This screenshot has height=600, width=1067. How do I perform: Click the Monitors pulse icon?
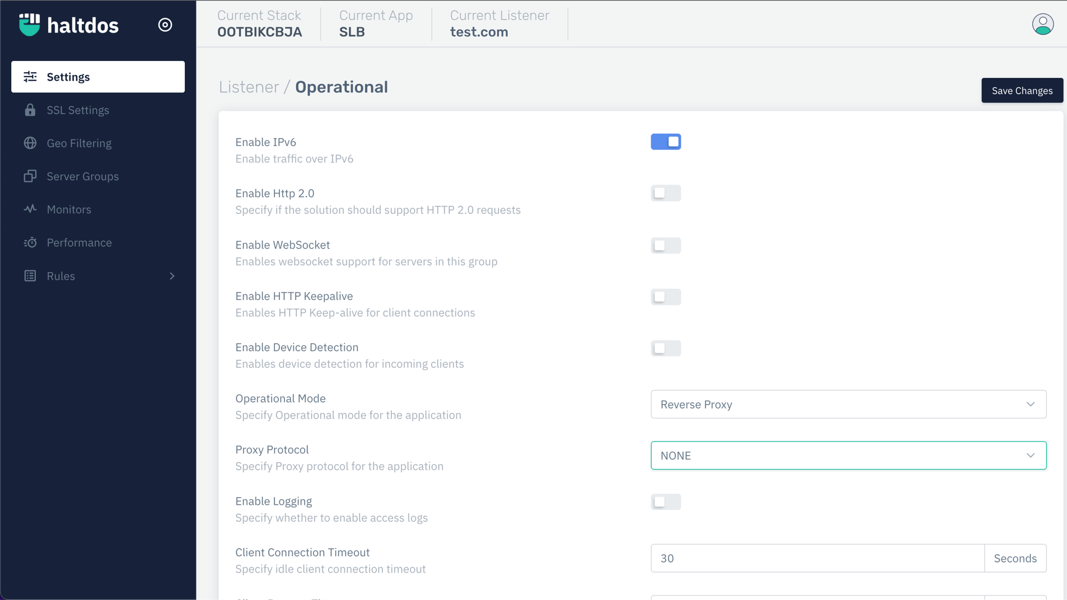point(30,209)
